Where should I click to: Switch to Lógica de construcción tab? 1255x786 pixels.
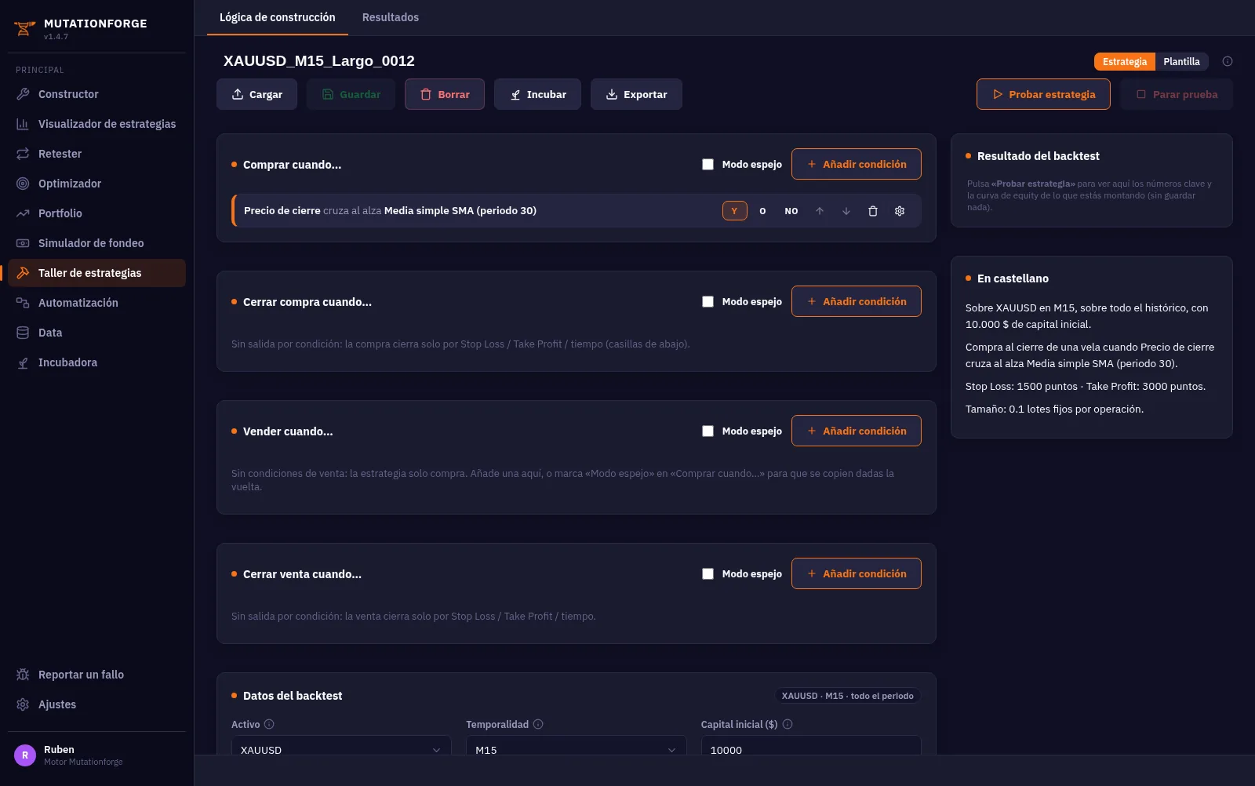coord(278,17)
